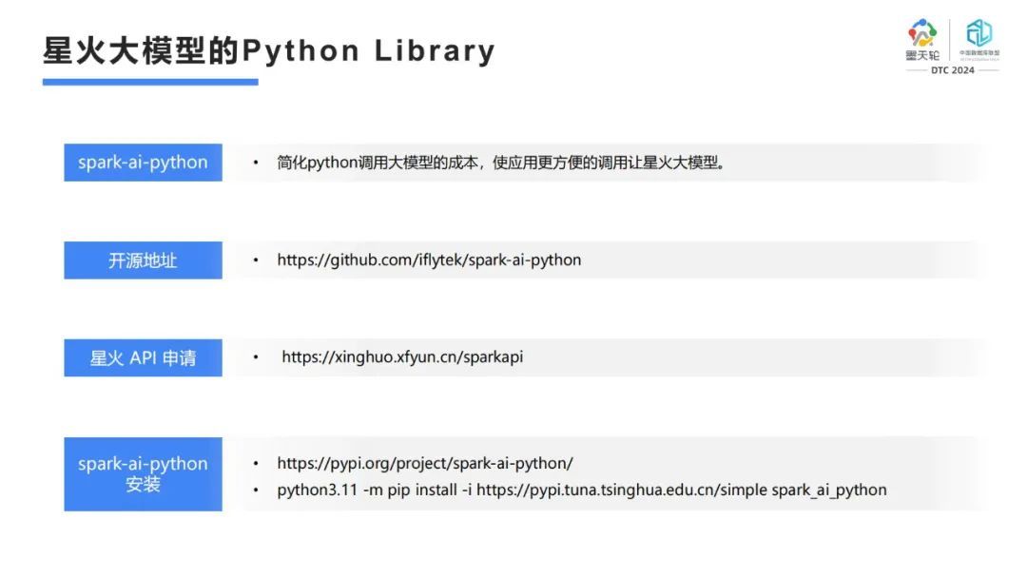Viewport: 1027px width, 577px height.
Task: Open the github.com/iflytek/spark-ai-python link
Action: pos(429,260)
